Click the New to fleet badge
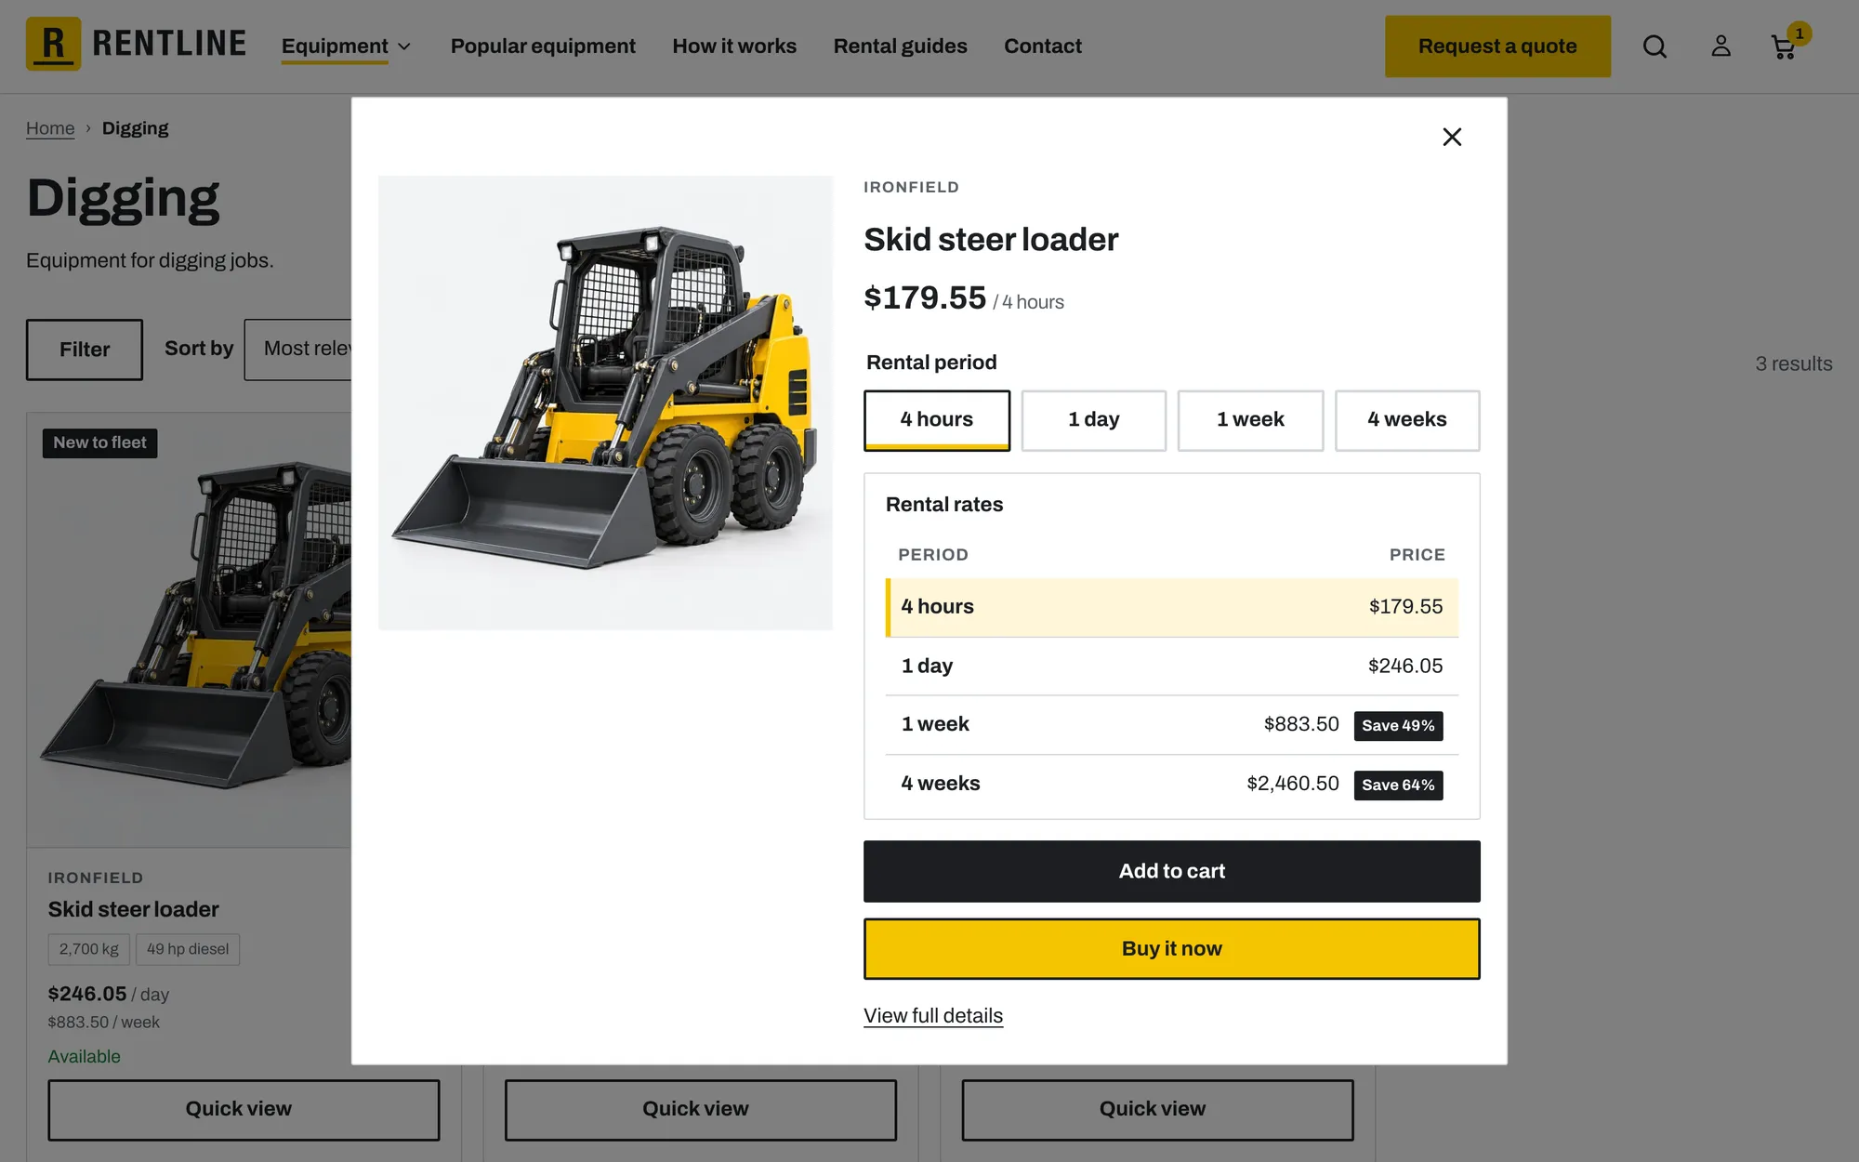 (x=99, y=442)
